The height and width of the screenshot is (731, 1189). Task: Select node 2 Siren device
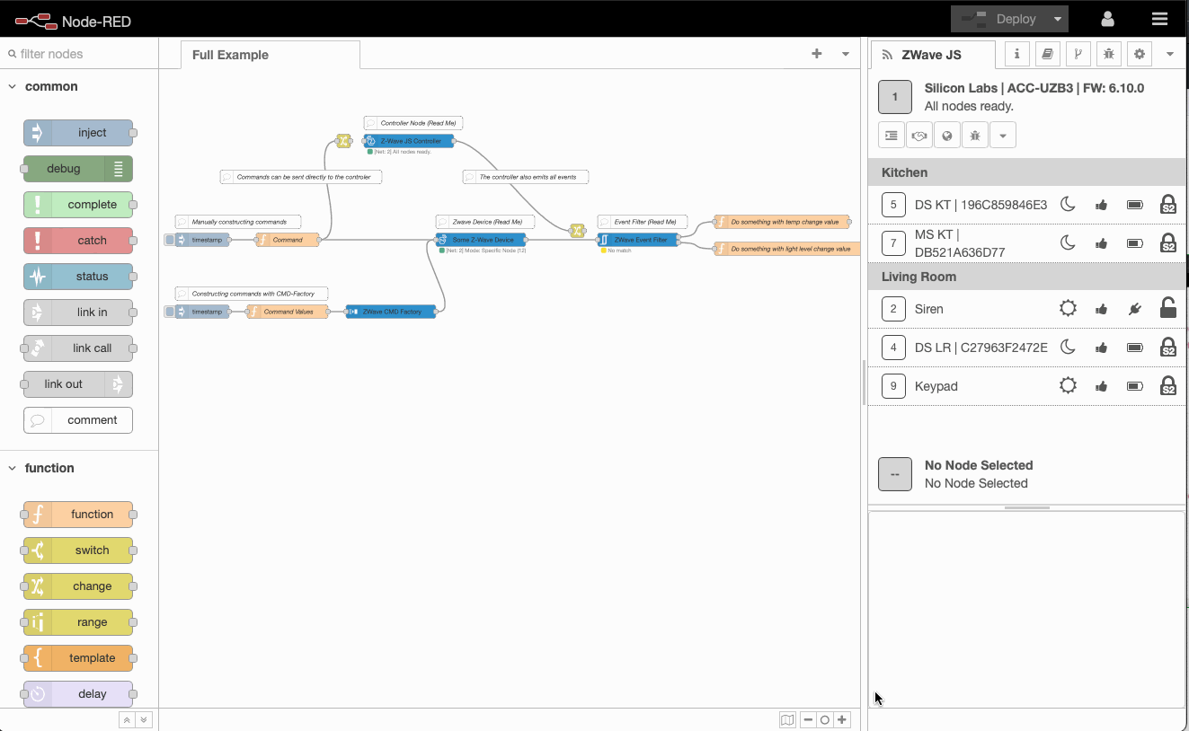pyautogui.click(x=1026, y=309)
